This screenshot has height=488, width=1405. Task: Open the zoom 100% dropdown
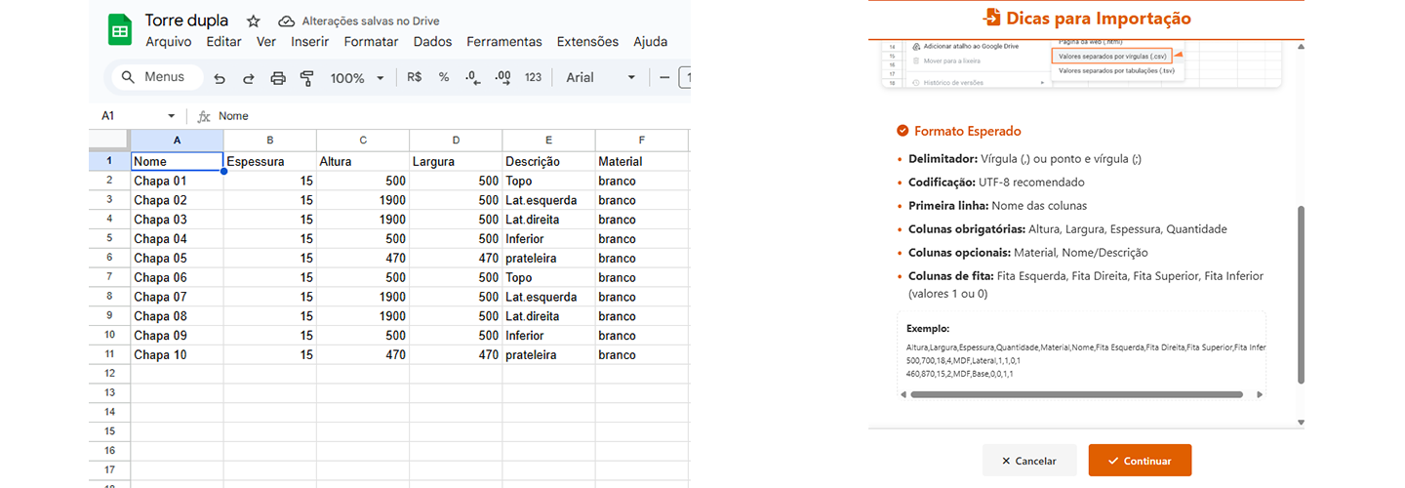(357, 78)
